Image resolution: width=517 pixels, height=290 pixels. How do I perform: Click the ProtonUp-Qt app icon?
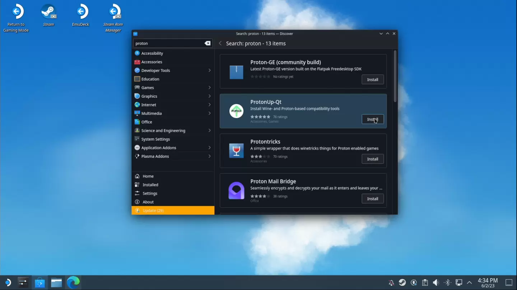236,111
